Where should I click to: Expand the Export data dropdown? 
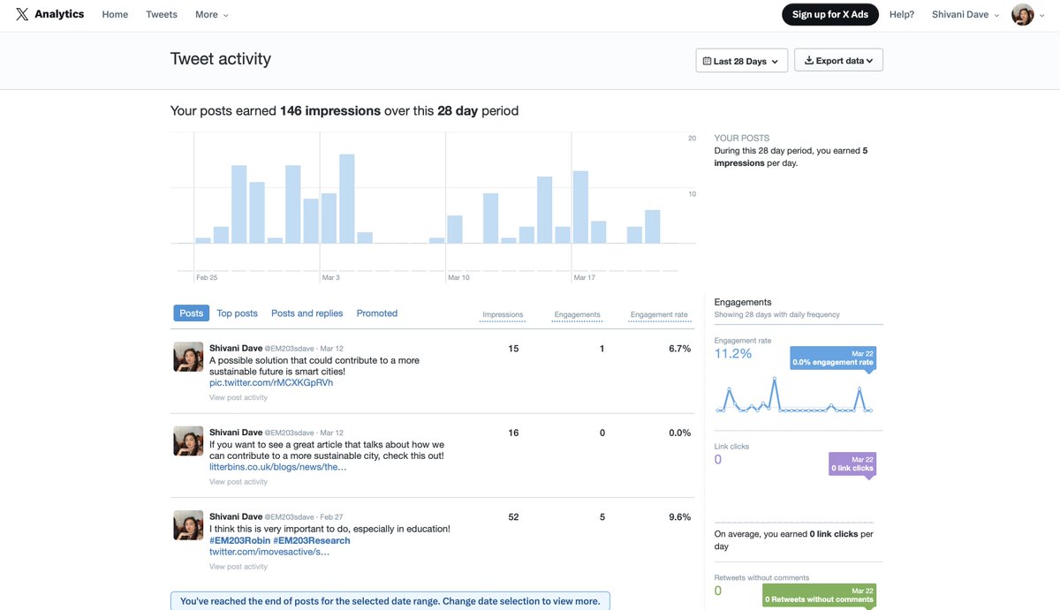pos(838,60)
